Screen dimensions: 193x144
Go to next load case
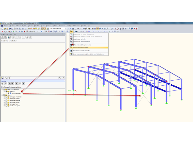click(x=70, y=29)
